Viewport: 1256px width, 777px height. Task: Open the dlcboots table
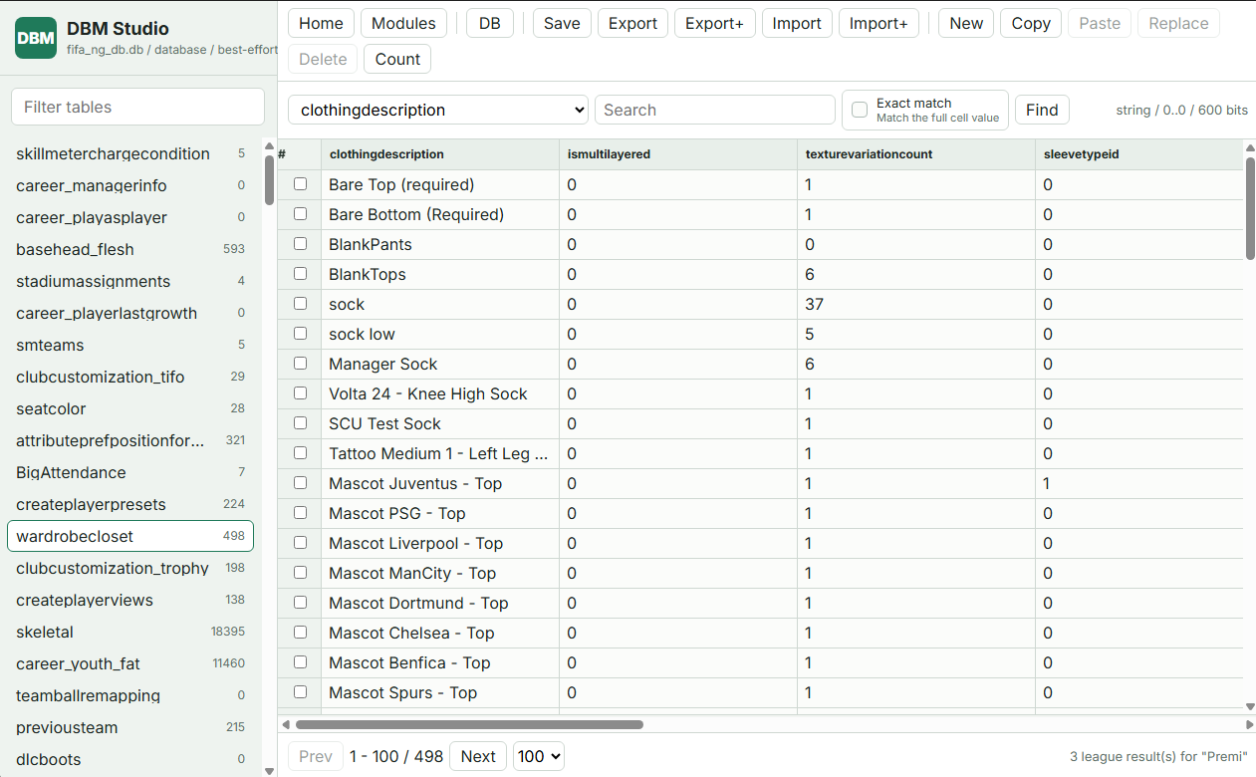[x=130, y=759]
